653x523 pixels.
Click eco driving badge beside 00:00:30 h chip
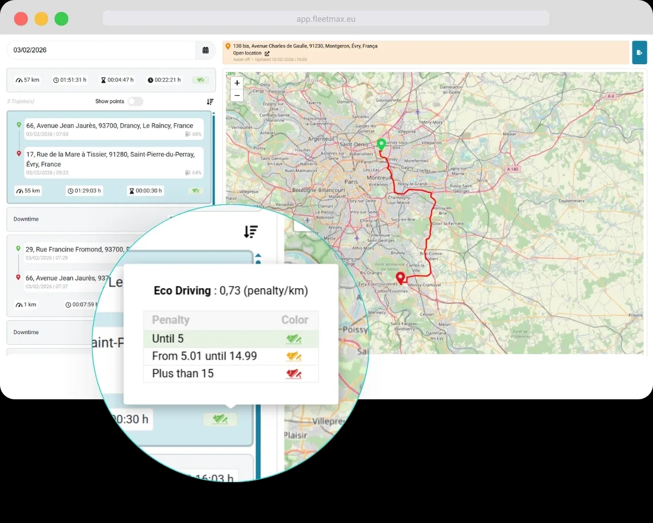[196, 191]
